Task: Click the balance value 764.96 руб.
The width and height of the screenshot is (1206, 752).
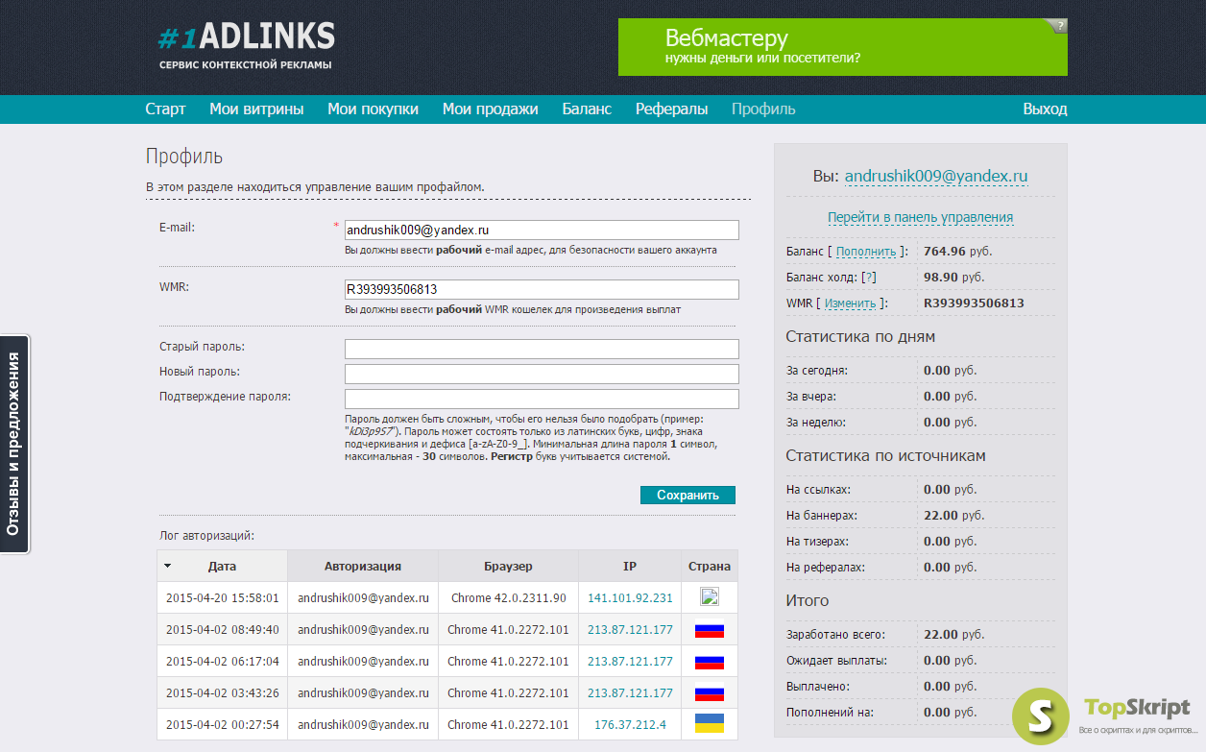Action: pos(958,252)
